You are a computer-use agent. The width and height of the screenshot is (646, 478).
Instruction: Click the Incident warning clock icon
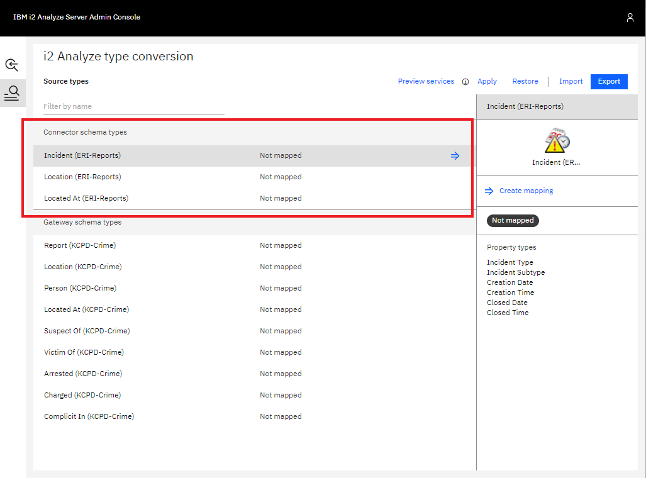pos(557,140)
